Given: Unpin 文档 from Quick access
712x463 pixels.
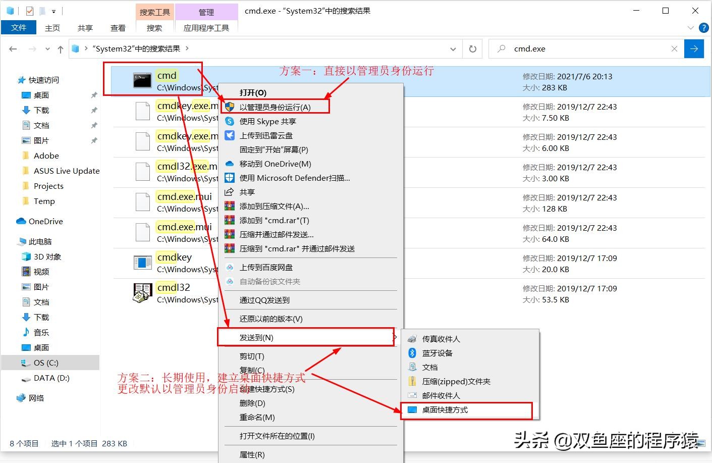Looking at the screenshot, I should 94,125.
